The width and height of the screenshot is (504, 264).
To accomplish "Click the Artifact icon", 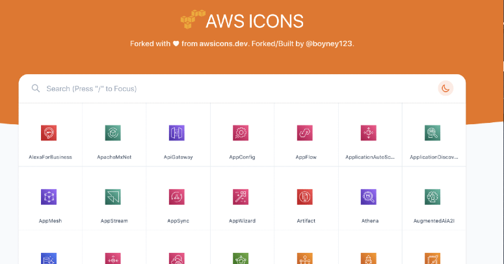I will point(305,197).
